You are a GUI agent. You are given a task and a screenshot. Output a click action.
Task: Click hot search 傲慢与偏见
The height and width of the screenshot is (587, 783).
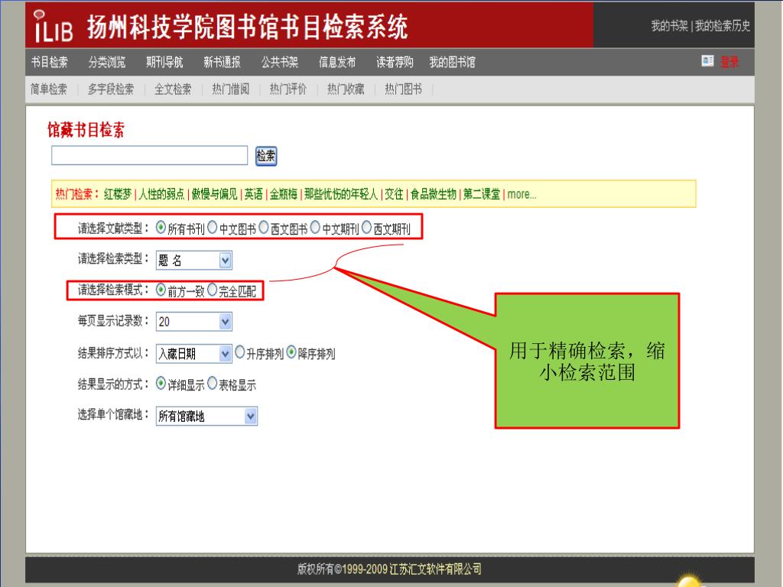click(x=214, y=193)
